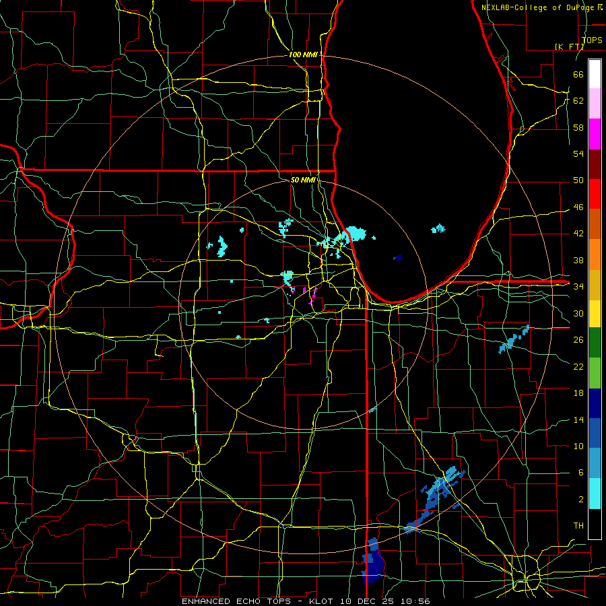
Task: Click the '46' legend value
Action: tap(578, 207)
